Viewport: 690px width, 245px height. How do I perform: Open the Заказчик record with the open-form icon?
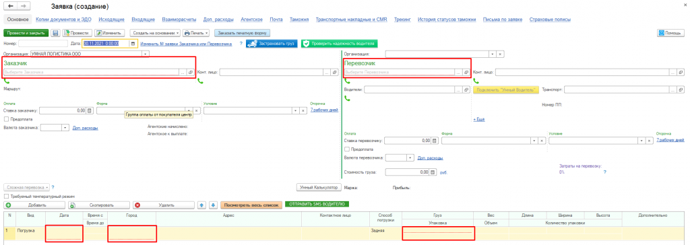(191, 72)
